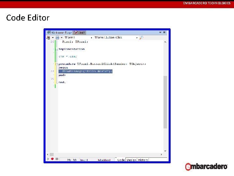Close the current editor page with X icon
The height and width of the screenshot is (176, 234).
tap(164, 32)
